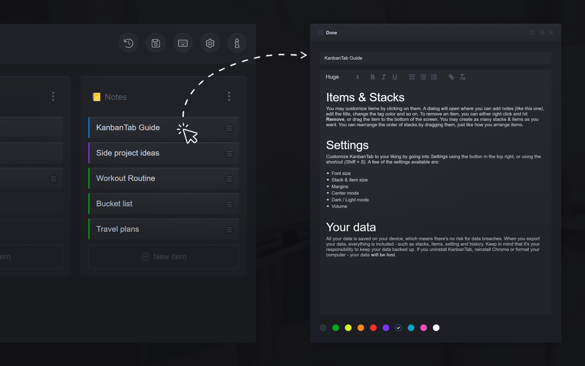This screenshot has height=366, width=585.
Task: Click drag handle on Bucket list item
Action: (x=229, y=205)
